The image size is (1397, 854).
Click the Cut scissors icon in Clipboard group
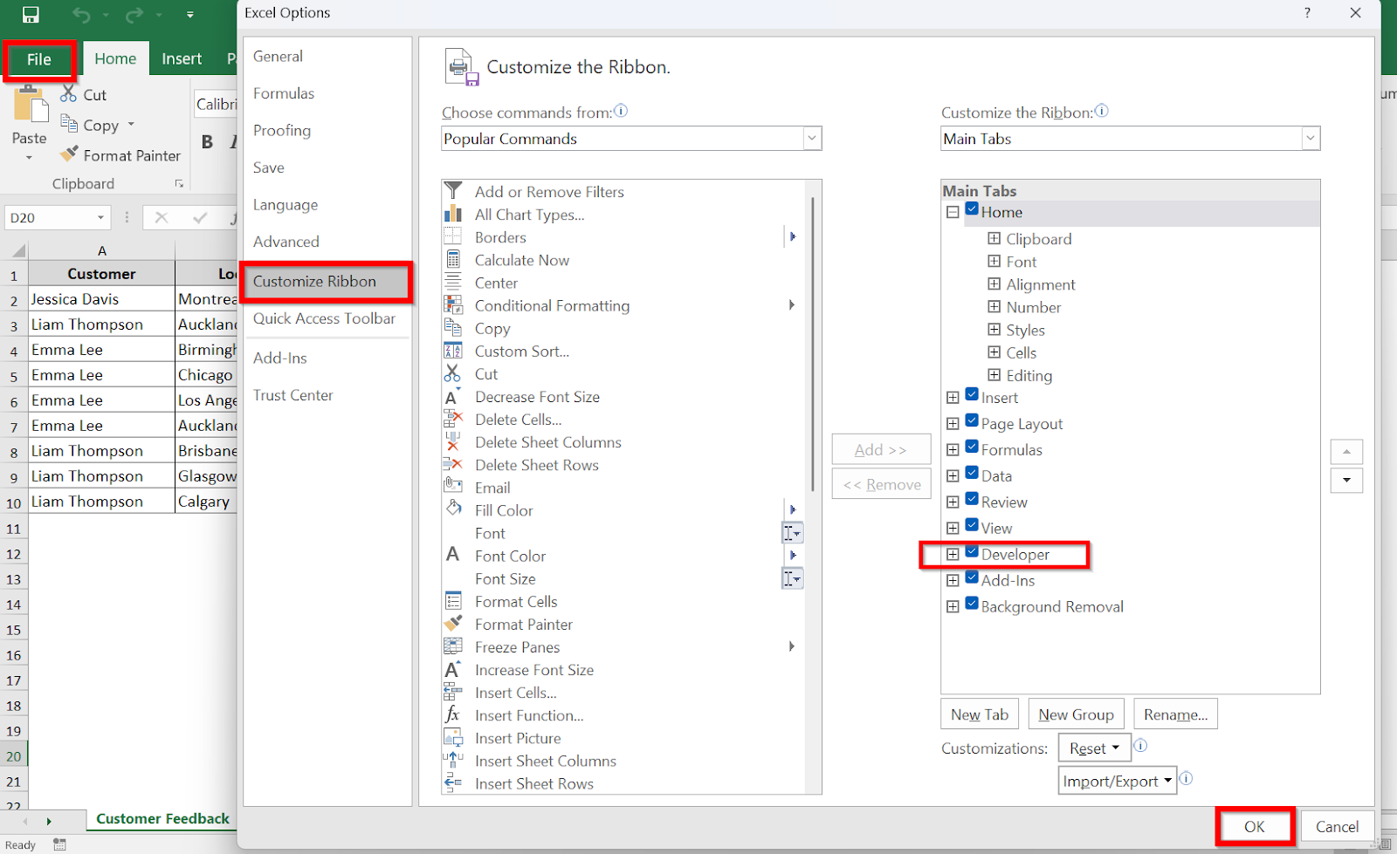click(68, 94)
